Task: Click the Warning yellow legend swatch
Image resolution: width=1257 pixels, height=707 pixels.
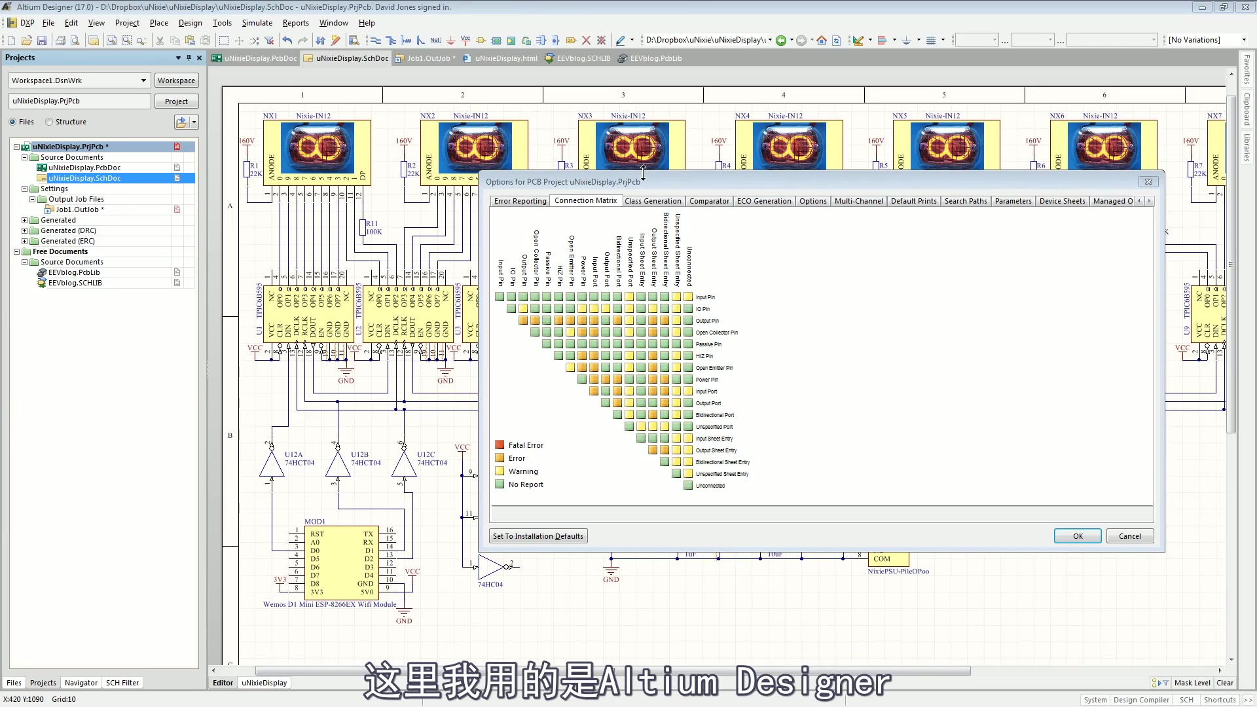Action: click(500, 471)
